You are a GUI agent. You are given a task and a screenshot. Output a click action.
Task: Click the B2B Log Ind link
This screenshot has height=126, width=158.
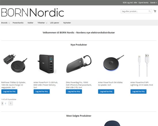click(x=127, y=3)
